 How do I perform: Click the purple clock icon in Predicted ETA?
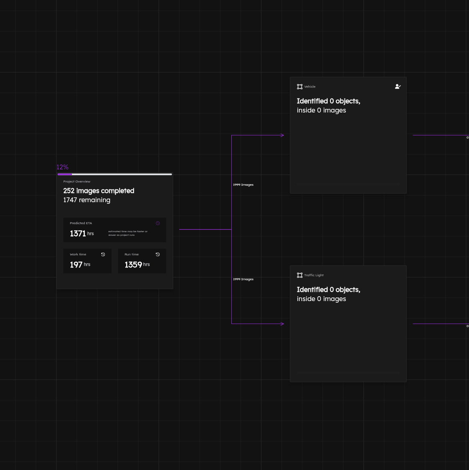tap(158, 223)
